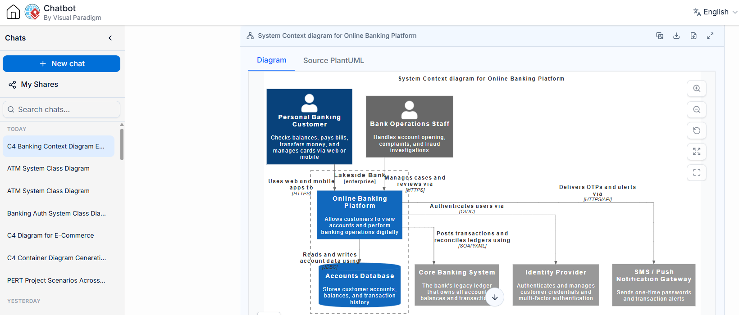Open the home icon
This screenshot has height=315, width=739.
click(13, 12)
